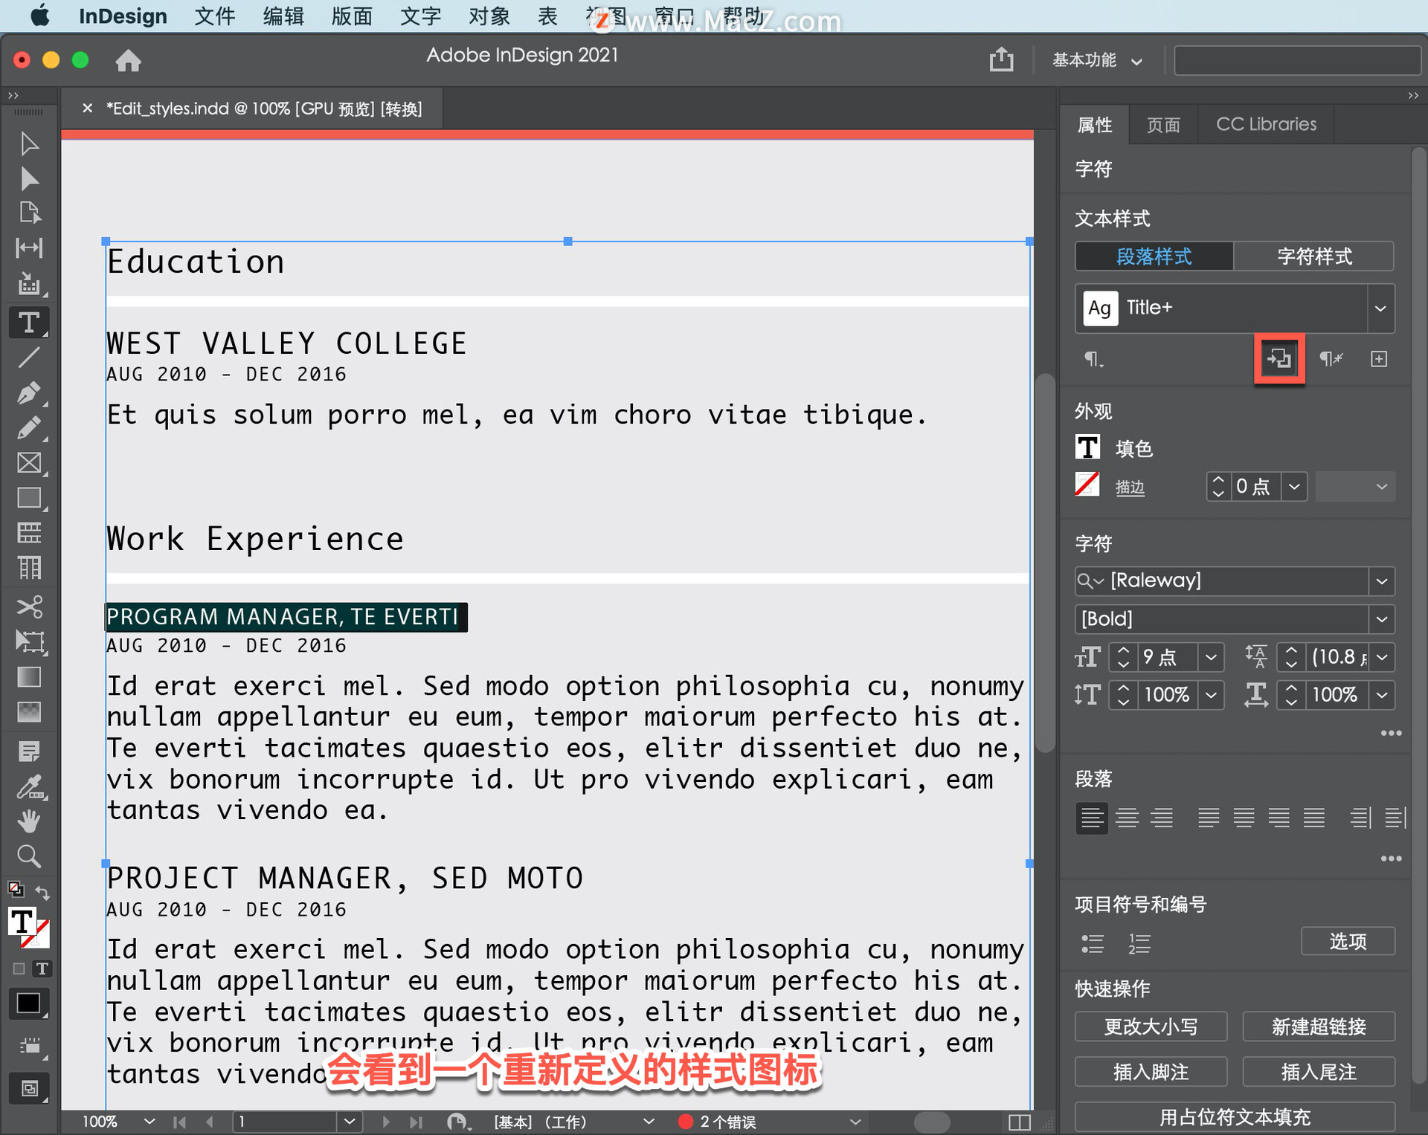Enable left-align paragraph alignment
Viewport: 1428px width, 1135px height.
1091,818
